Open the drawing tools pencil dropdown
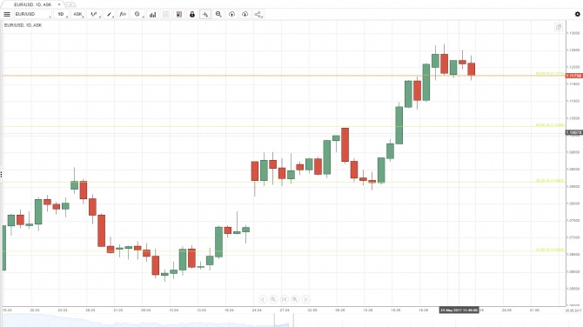 click(110, 14)
